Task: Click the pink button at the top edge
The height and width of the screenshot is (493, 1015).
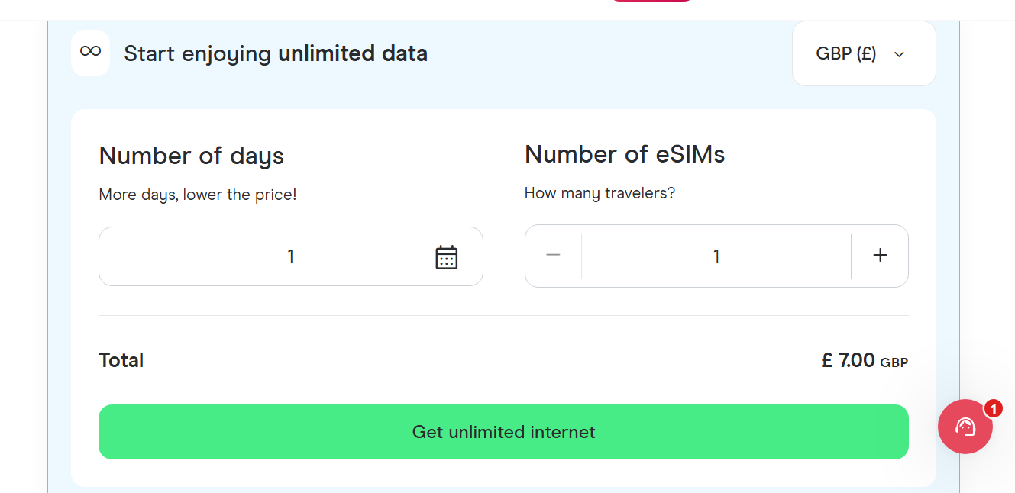Action: coord(651,2)
